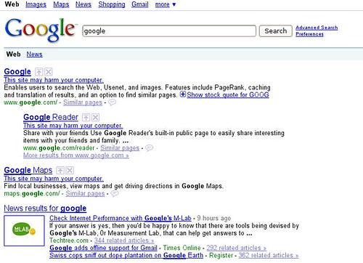Open Similar pages for www.google.com/
The image size is (363, 263).
click(83, 102)
